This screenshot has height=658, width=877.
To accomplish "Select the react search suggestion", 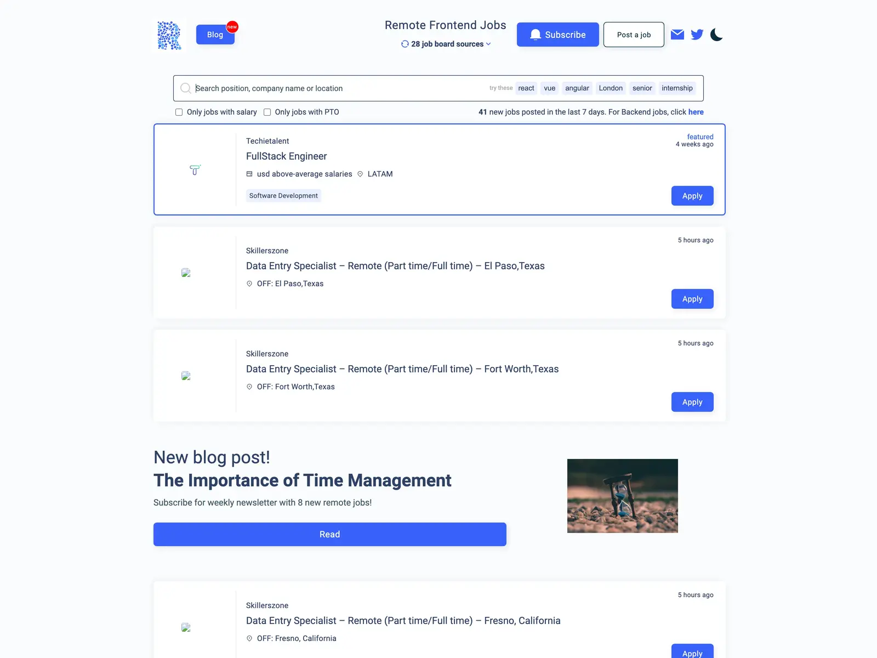I will coord(526,88).
